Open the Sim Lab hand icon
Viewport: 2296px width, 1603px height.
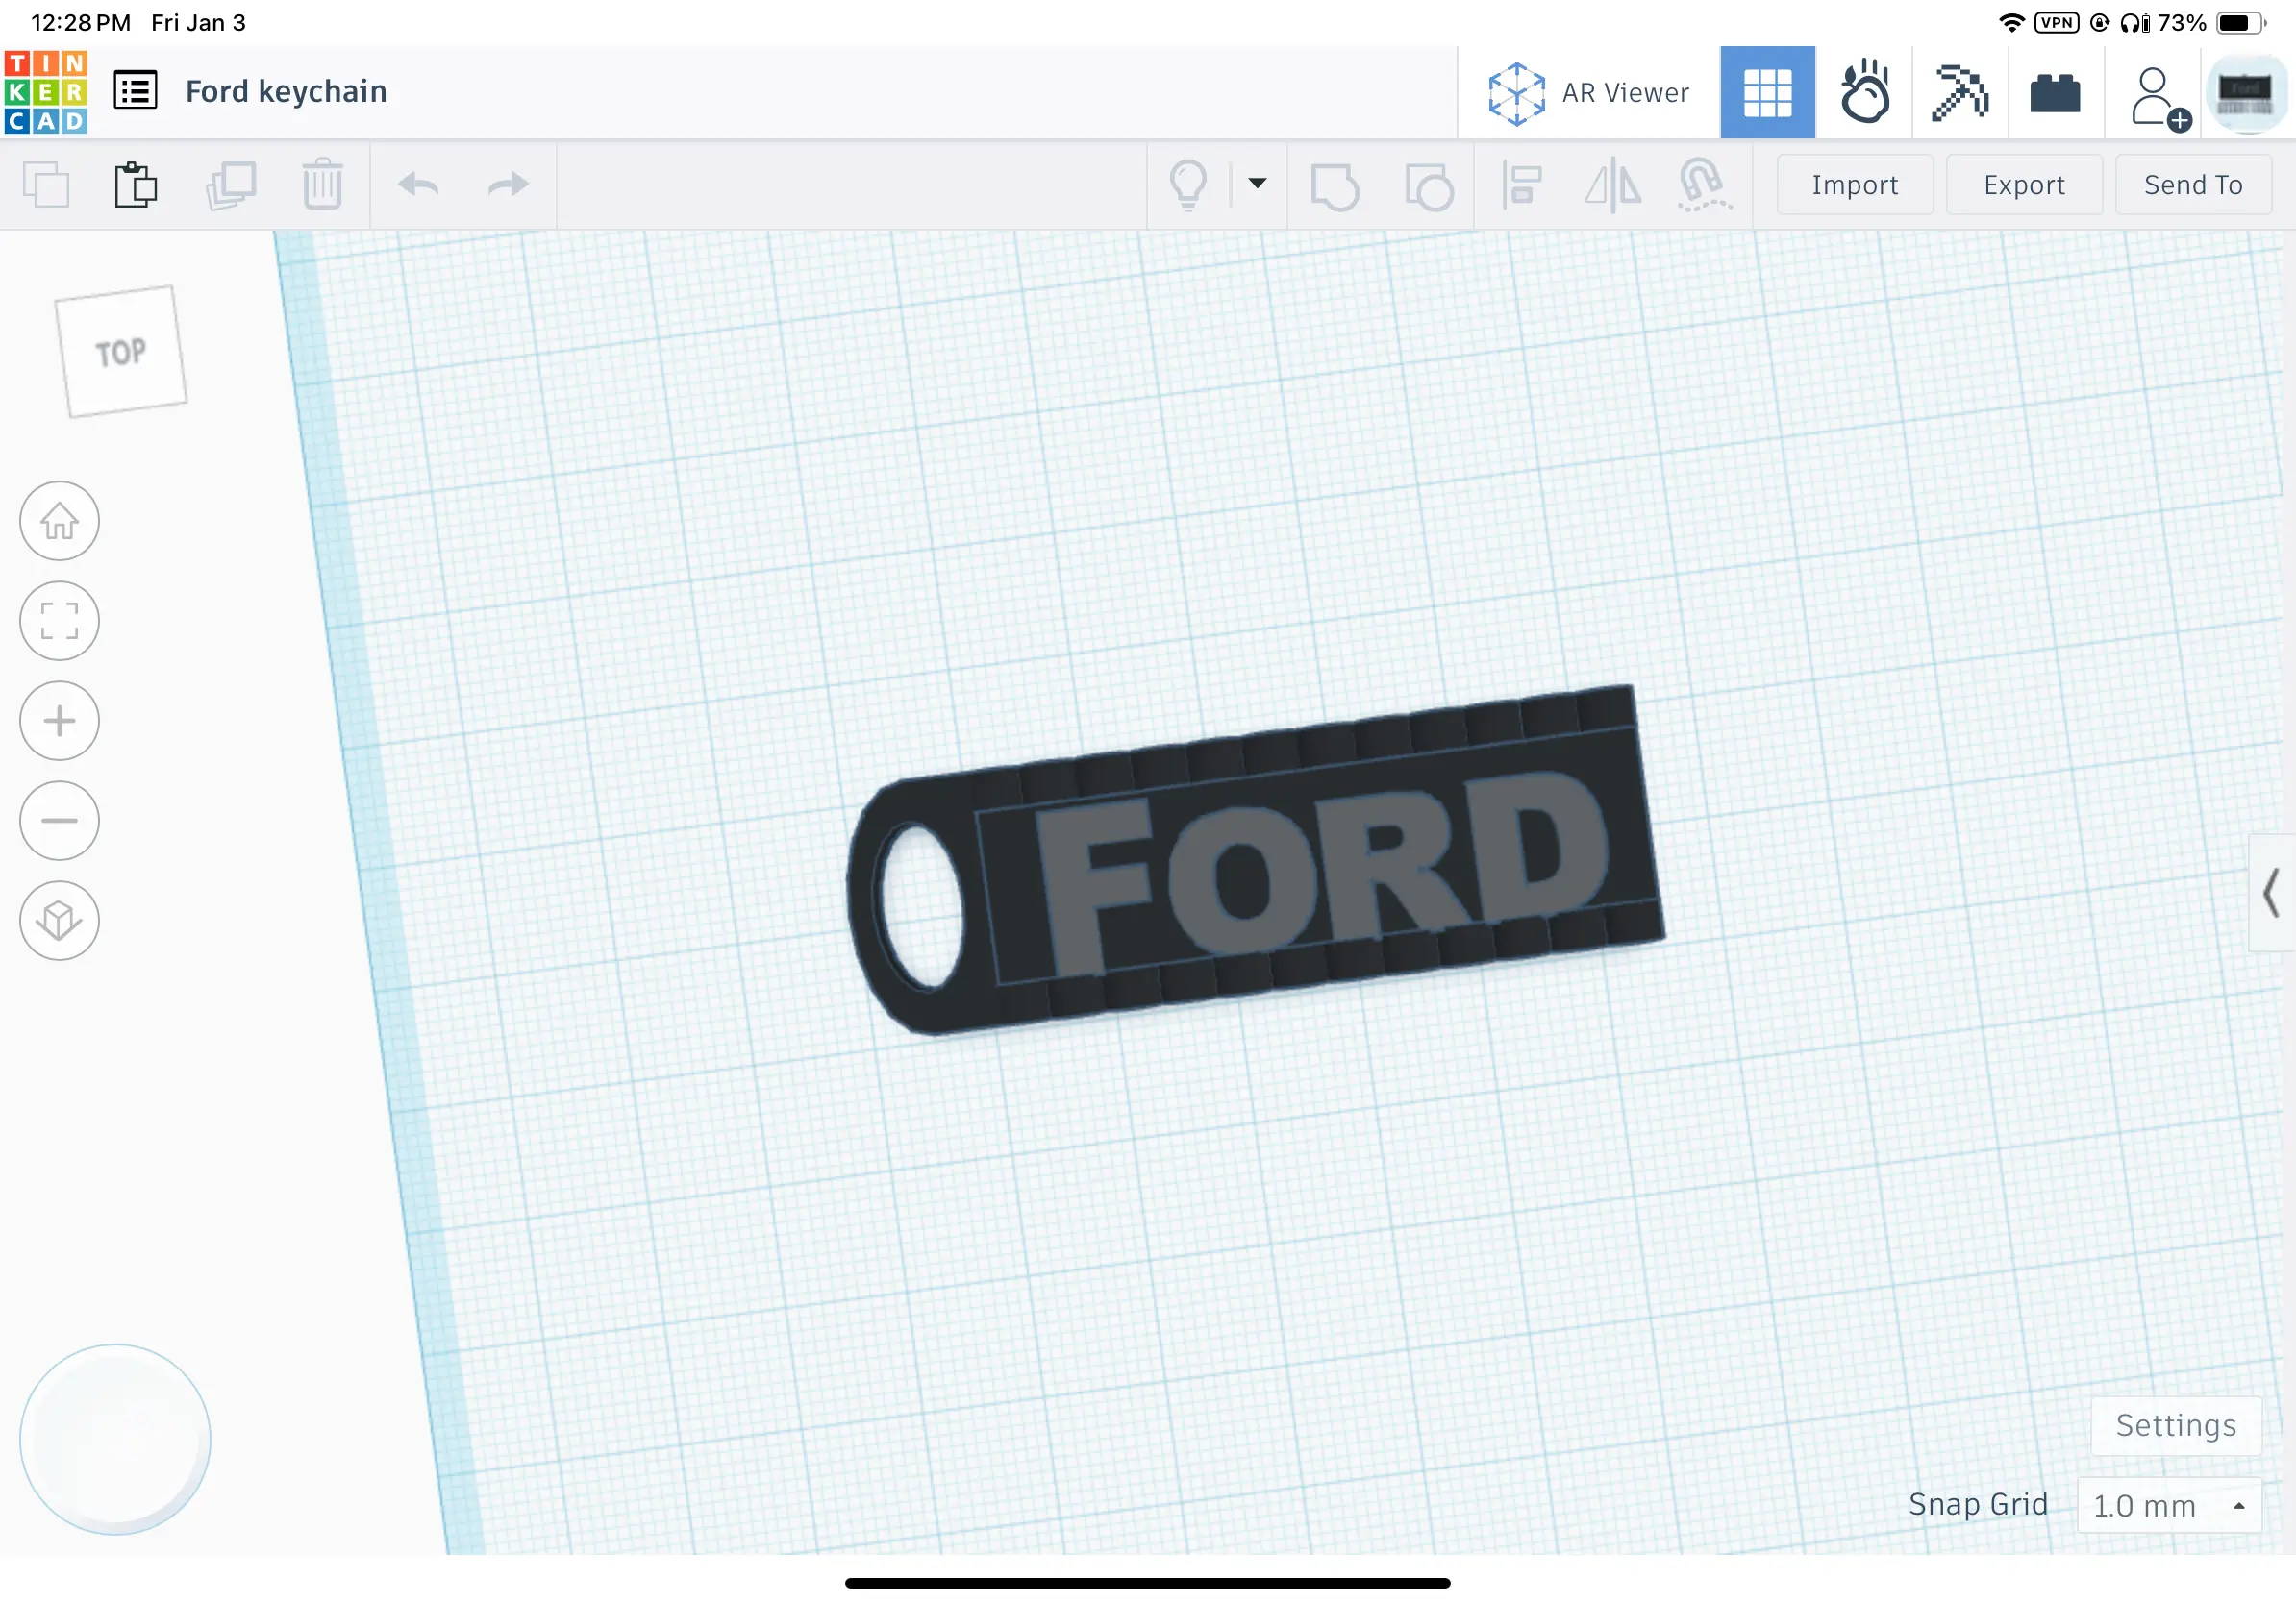tap(1864, 92)
